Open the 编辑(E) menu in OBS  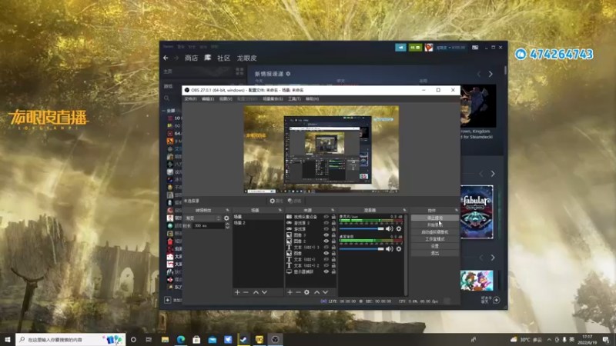click(208, 99)
